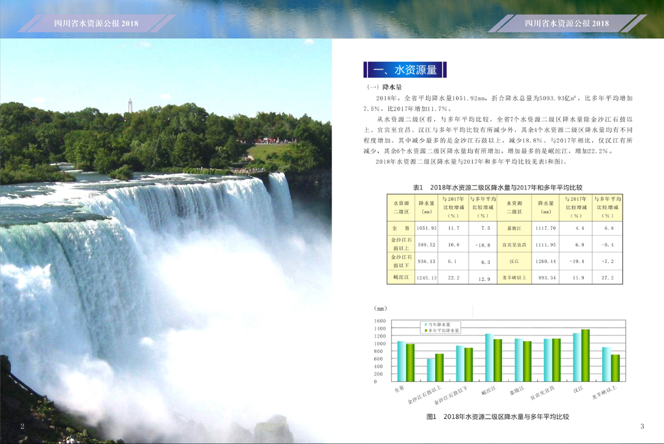Click table row label 金沙江石鼓以上
The width and height of the screenshot is (664, 444).
[x=400, y=243]
